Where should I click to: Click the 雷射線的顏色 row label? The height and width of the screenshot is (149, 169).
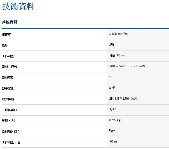(x=11, y=132)
